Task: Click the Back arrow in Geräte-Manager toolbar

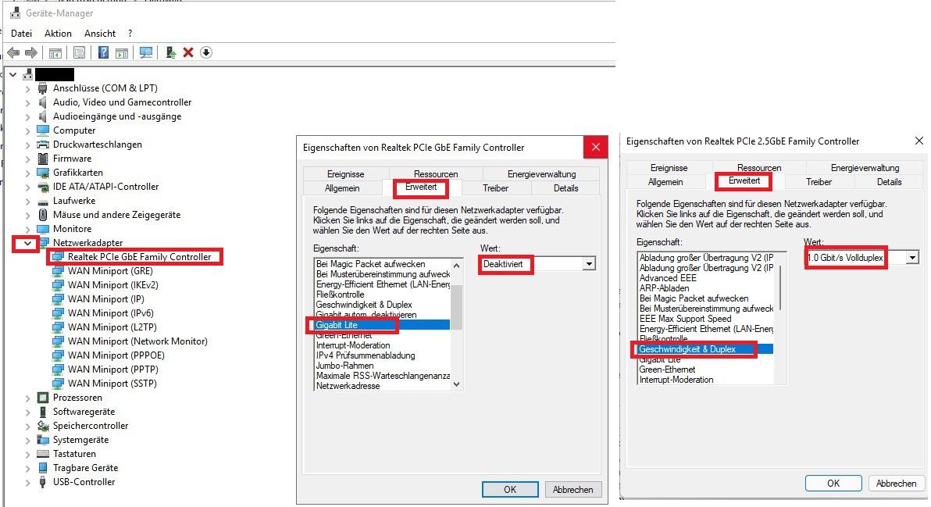Action: (x=13, y=53)
